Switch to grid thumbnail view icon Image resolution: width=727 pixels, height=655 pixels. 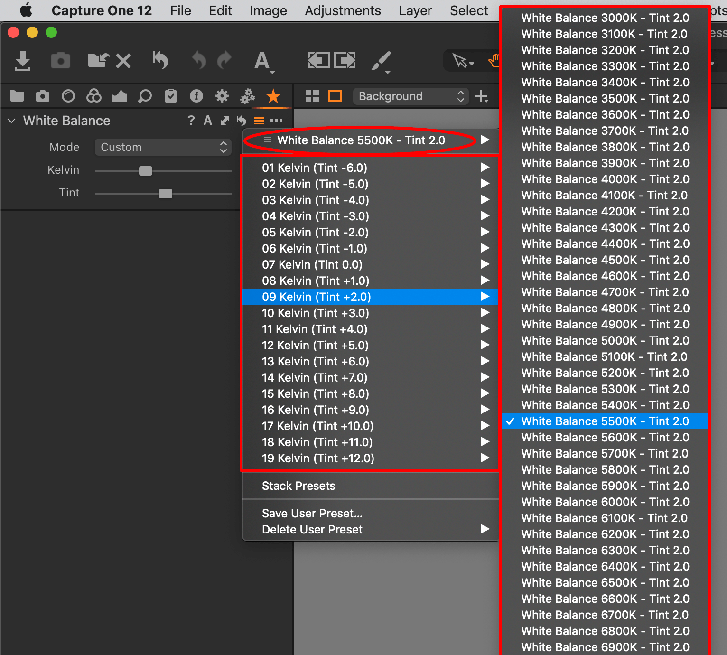tap(312, 96)
